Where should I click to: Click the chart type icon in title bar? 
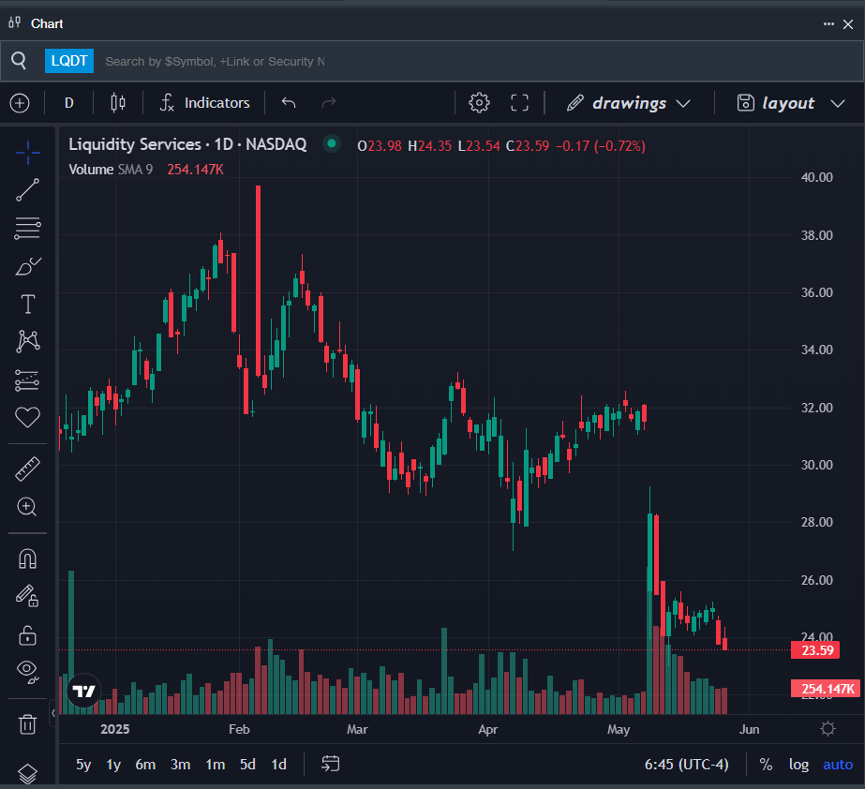tap(15, 22)
